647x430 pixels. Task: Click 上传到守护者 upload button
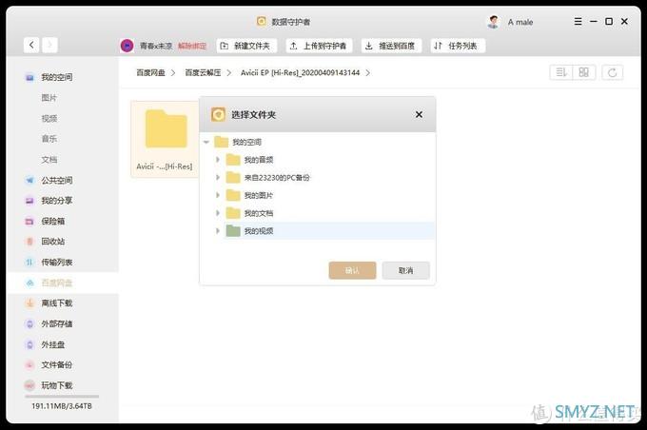point(319,46)
